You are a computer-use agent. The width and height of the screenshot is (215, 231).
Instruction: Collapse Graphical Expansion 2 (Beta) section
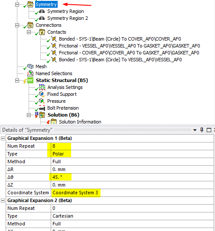[x=3, y=200]
